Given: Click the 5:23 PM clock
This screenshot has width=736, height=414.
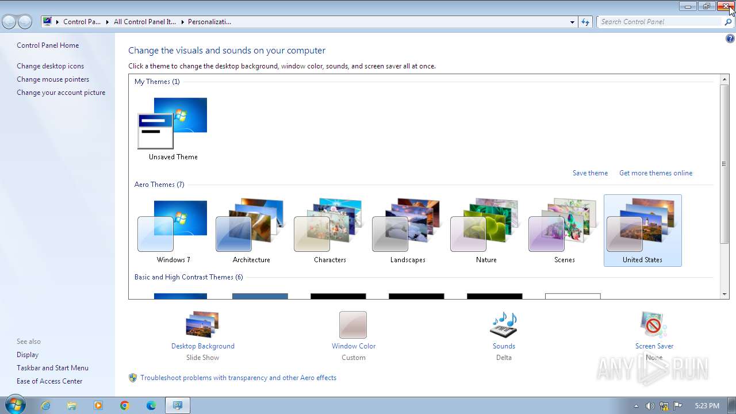Looking at the screenshot, I should (x=707, y=406).
